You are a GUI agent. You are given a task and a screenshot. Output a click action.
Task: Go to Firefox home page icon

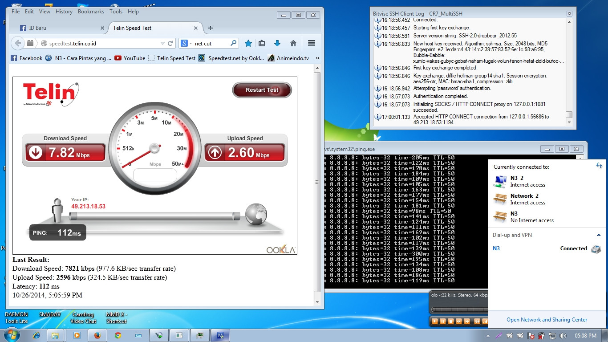pyautogui.click(x=293, y=43)
